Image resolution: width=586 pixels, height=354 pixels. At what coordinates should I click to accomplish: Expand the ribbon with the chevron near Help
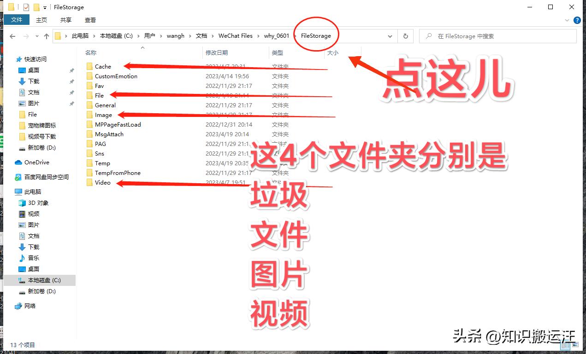(x=568, y=20)
